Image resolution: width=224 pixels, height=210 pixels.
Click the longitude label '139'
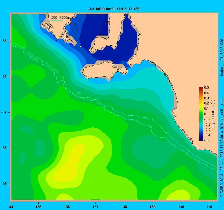153,207
